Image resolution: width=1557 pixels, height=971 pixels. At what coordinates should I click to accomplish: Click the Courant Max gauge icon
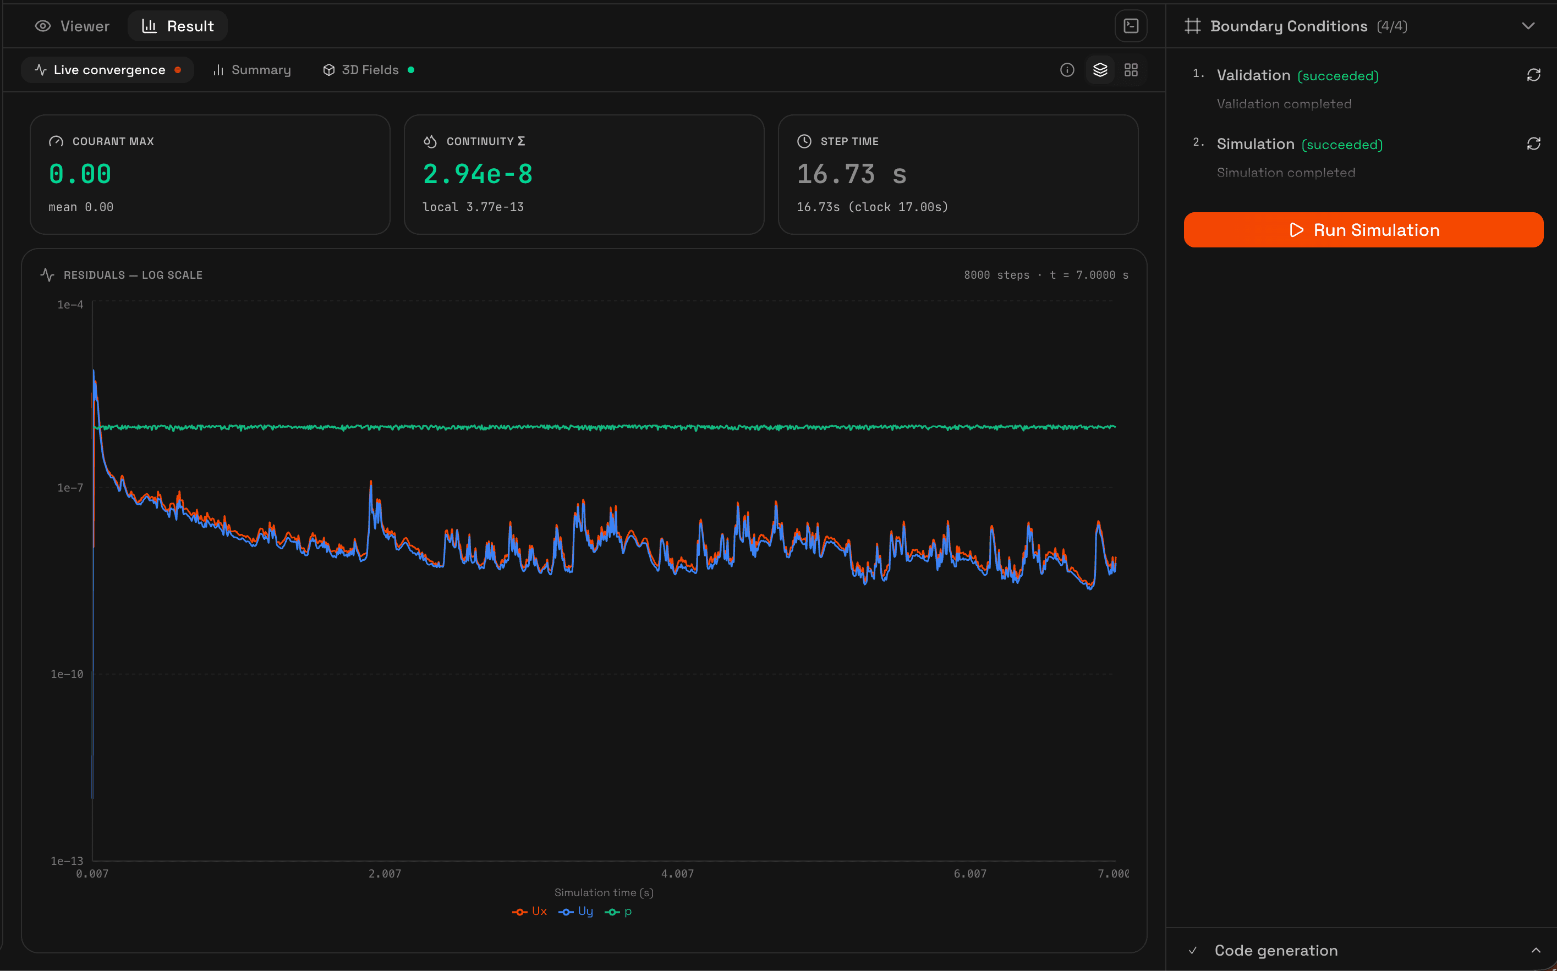click(x=56, y=141)
